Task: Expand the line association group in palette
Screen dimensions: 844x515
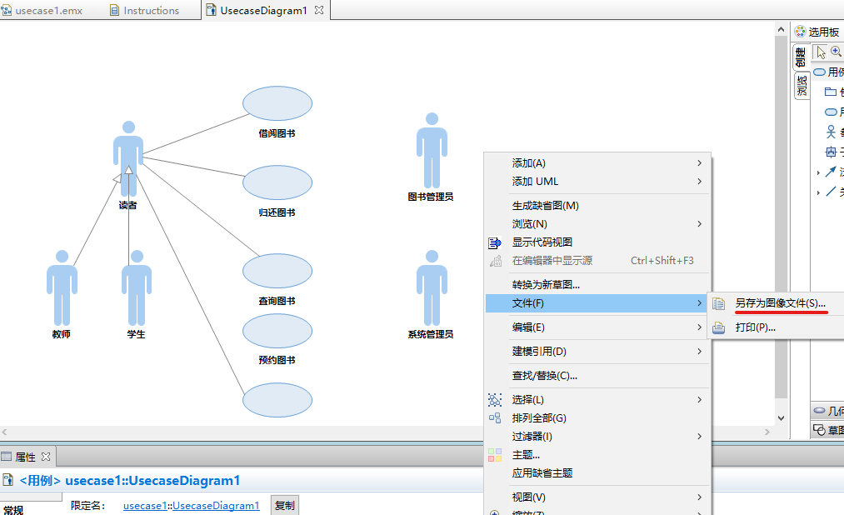Action: [x=818, y=192]
